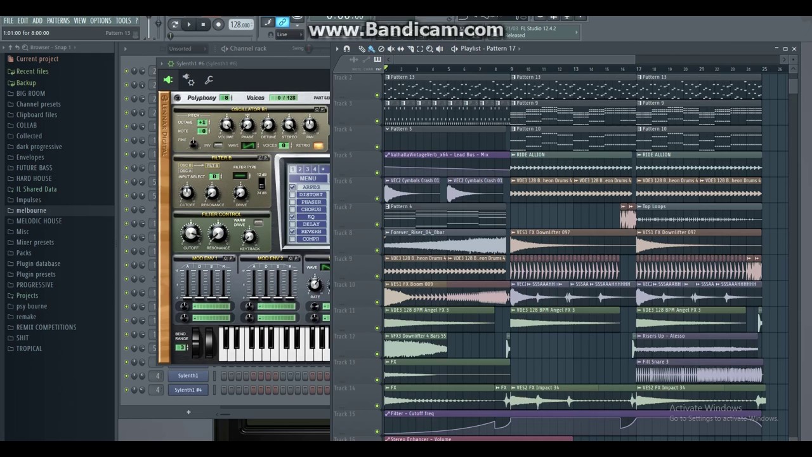Enable the CHORUS effect checkbox
The width and height of the screenshot is (812, 457).
(x=292, y=209)
